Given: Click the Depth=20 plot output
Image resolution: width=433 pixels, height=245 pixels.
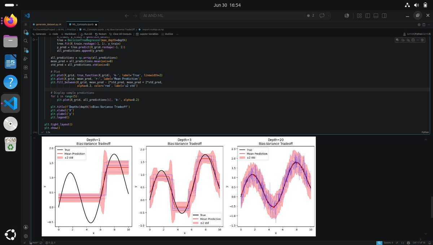Looking at the screenshot, I should pos(276,187).
